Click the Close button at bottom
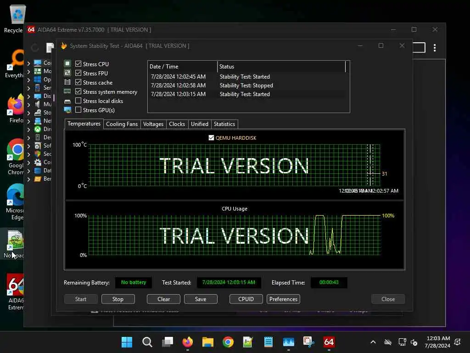The width and height of the screenshot is (470, 353). tap(388, 299)
